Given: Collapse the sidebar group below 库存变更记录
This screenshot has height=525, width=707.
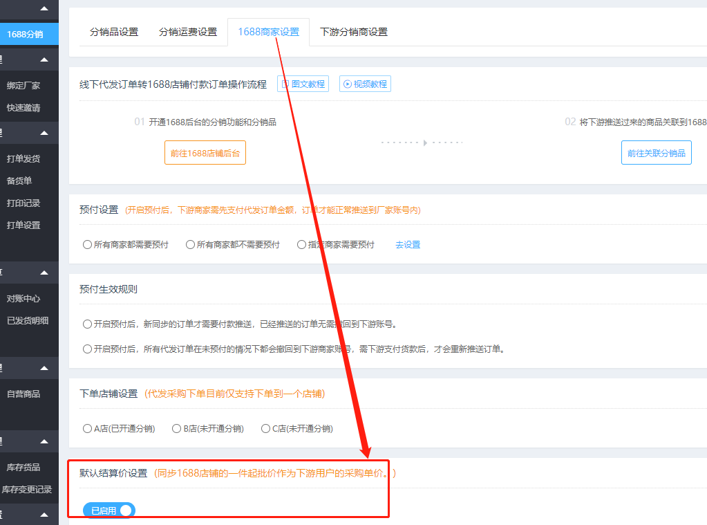Looking at the screenshot, I should tap(44, 515).
